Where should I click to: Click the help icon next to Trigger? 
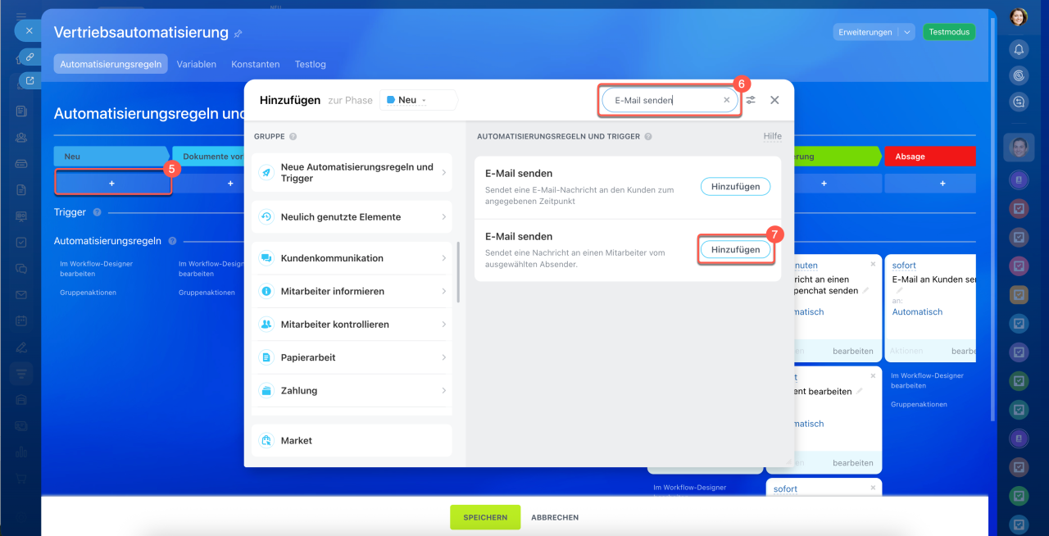click(x=97, y=212)
